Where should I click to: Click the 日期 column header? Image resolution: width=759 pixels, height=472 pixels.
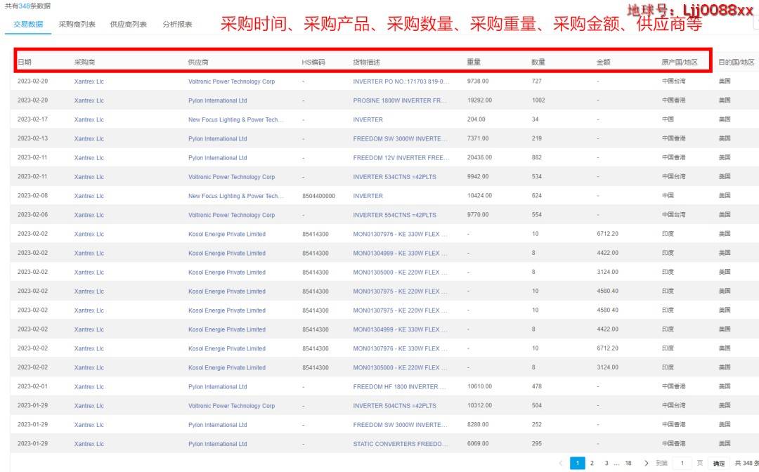[25, 62]
